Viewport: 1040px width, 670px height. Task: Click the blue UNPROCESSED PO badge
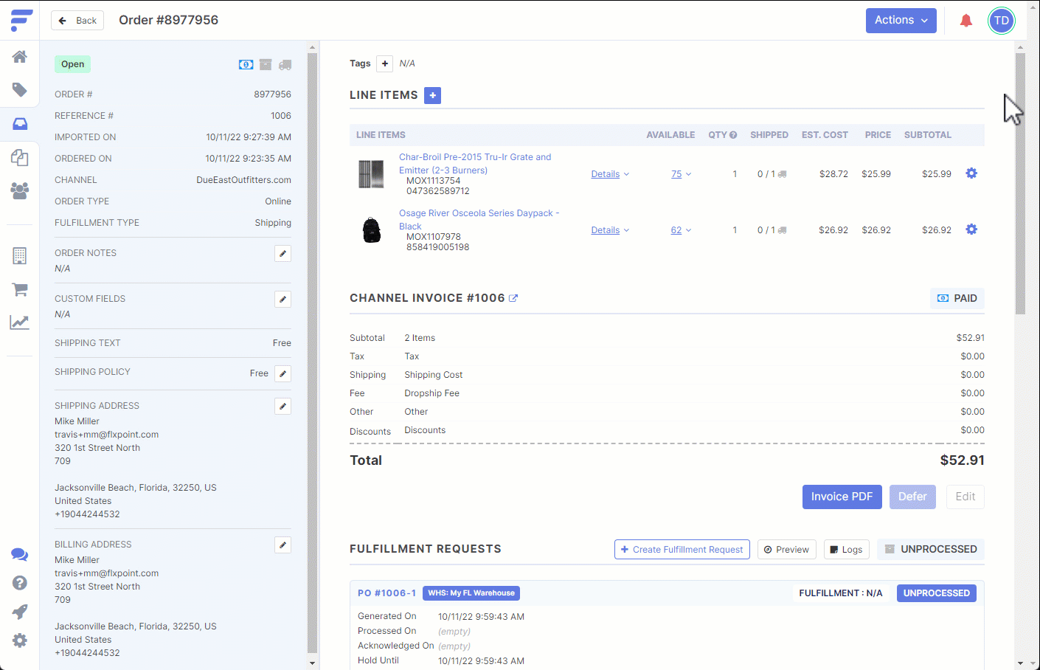coord(937,593)
